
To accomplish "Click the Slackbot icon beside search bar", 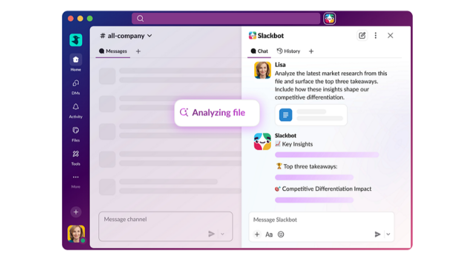I will (330, 18).
